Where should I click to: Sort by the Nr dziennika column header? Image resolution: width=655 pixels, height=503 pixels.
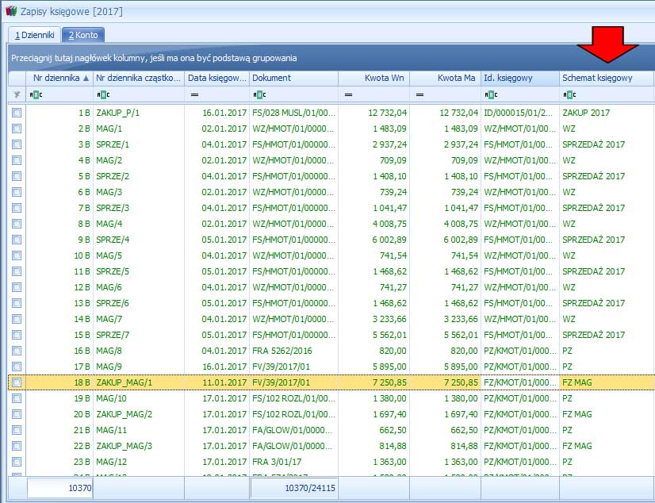59,78
